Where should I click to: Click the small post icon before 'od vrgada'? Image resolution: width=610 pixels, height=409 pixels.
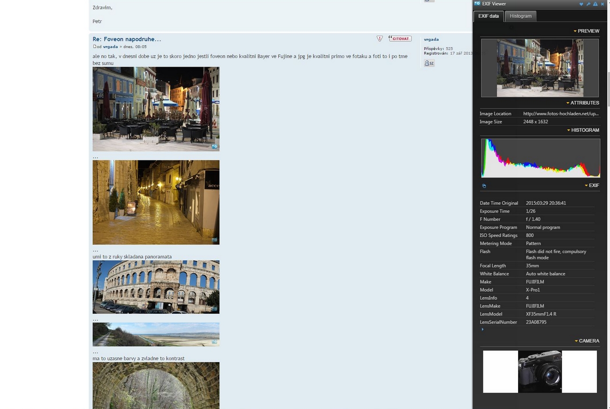[94, 46]
